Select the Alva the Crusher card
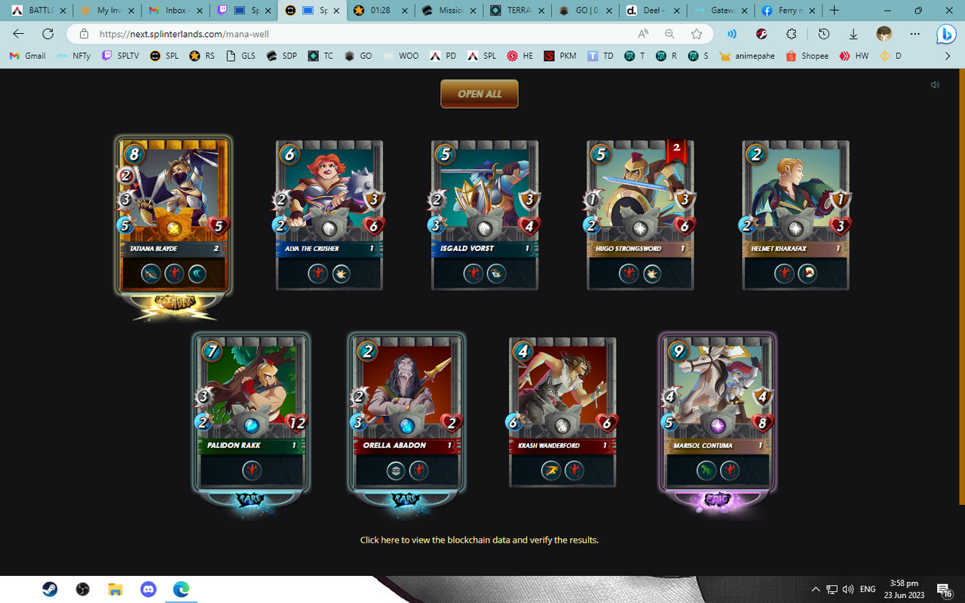This screenshot has width=965, height=603. (329, 216)
